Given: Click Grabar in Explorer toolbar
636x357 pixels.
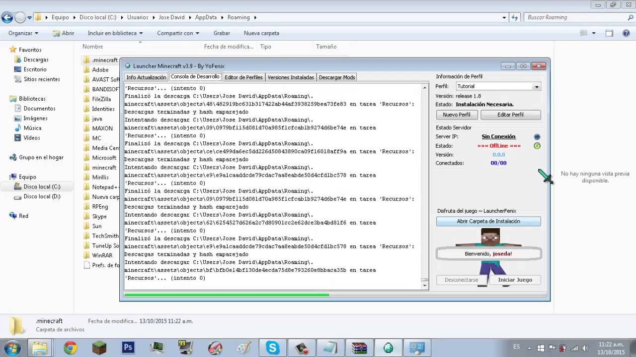Looking at the screenshot, I should click(222, 33).
